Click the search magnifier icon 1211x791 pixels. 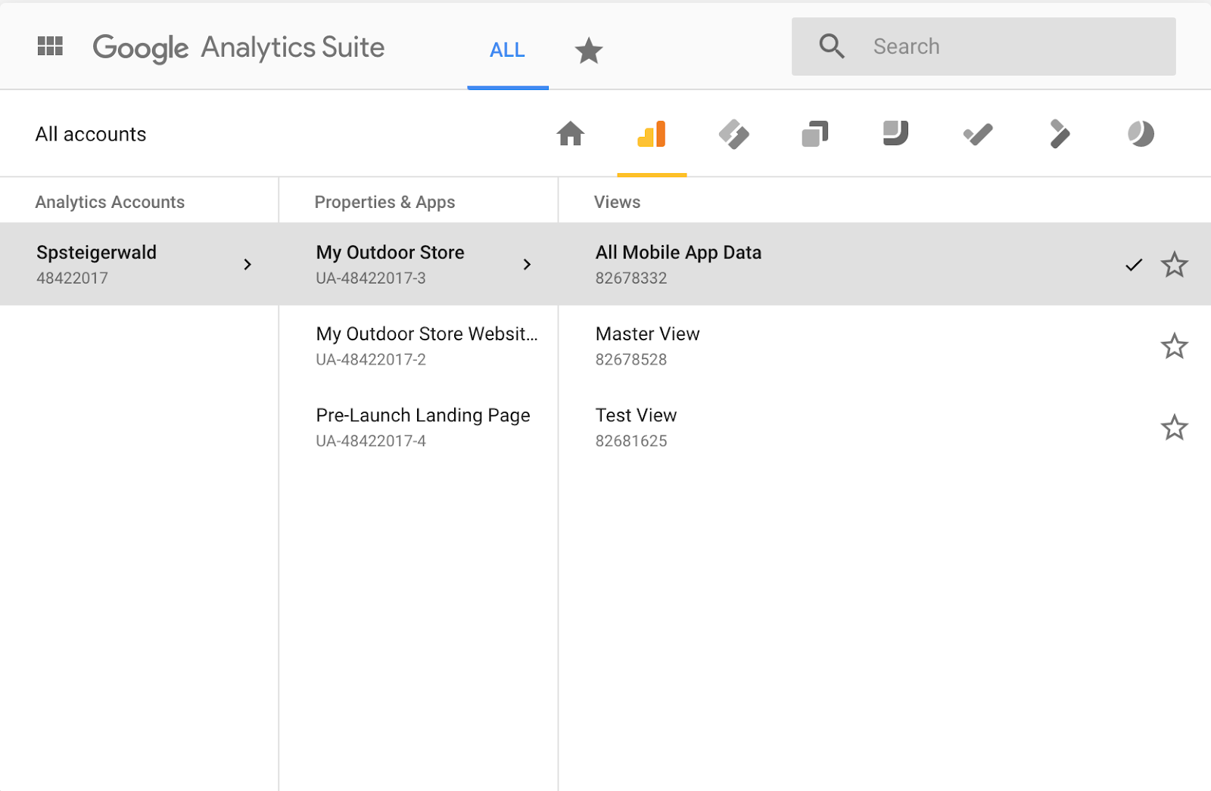tap(832, 46)
